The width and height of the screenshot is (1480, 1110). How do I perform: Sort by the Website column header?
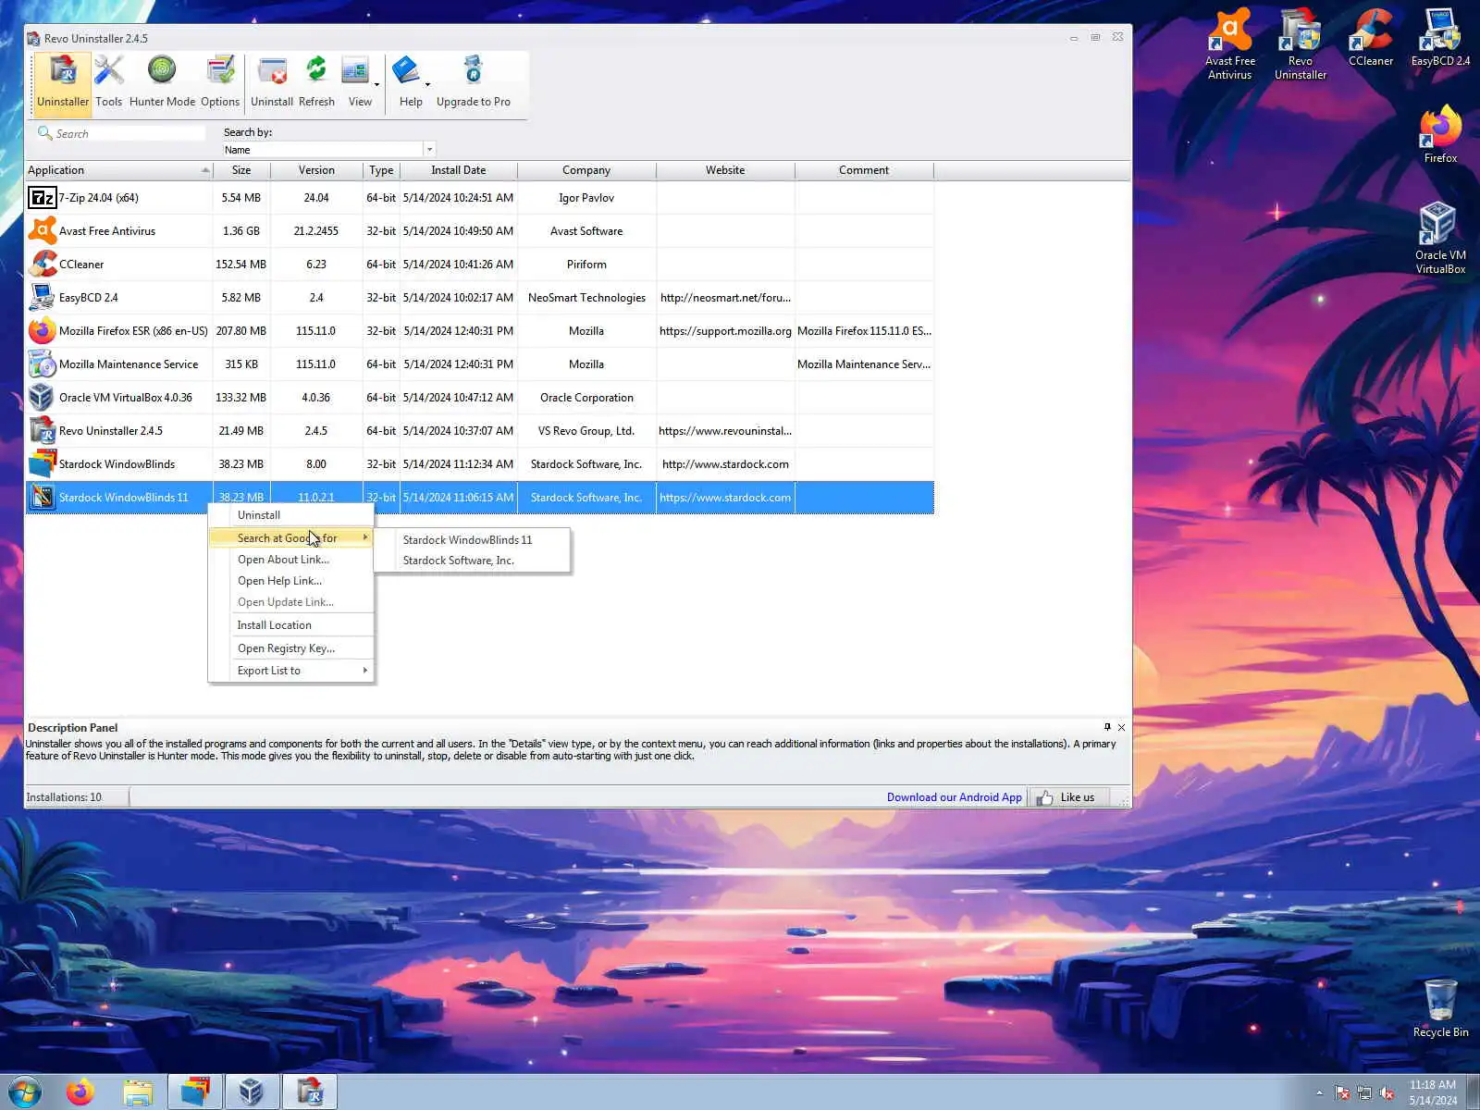coord(725,170)
